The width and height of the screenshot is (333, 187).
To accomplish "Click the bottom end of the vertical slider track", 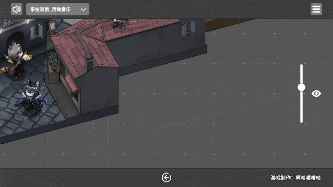I will [301, 120].
